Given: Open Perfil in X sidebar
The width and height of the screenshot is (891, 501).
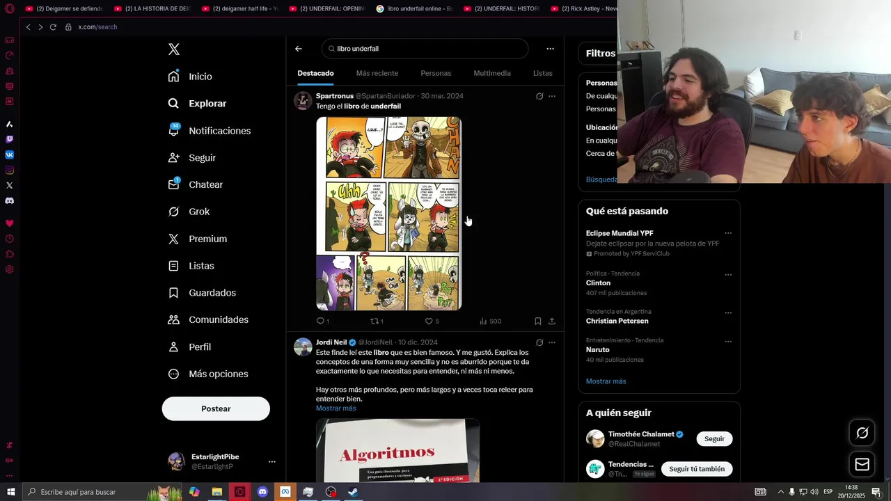Looking at the screenshot, I should click(189, 347).
